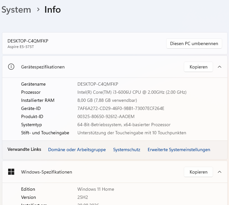Click the Info breadcrumb title
This screenshot has width=229, height=205.
pos(53,10)
